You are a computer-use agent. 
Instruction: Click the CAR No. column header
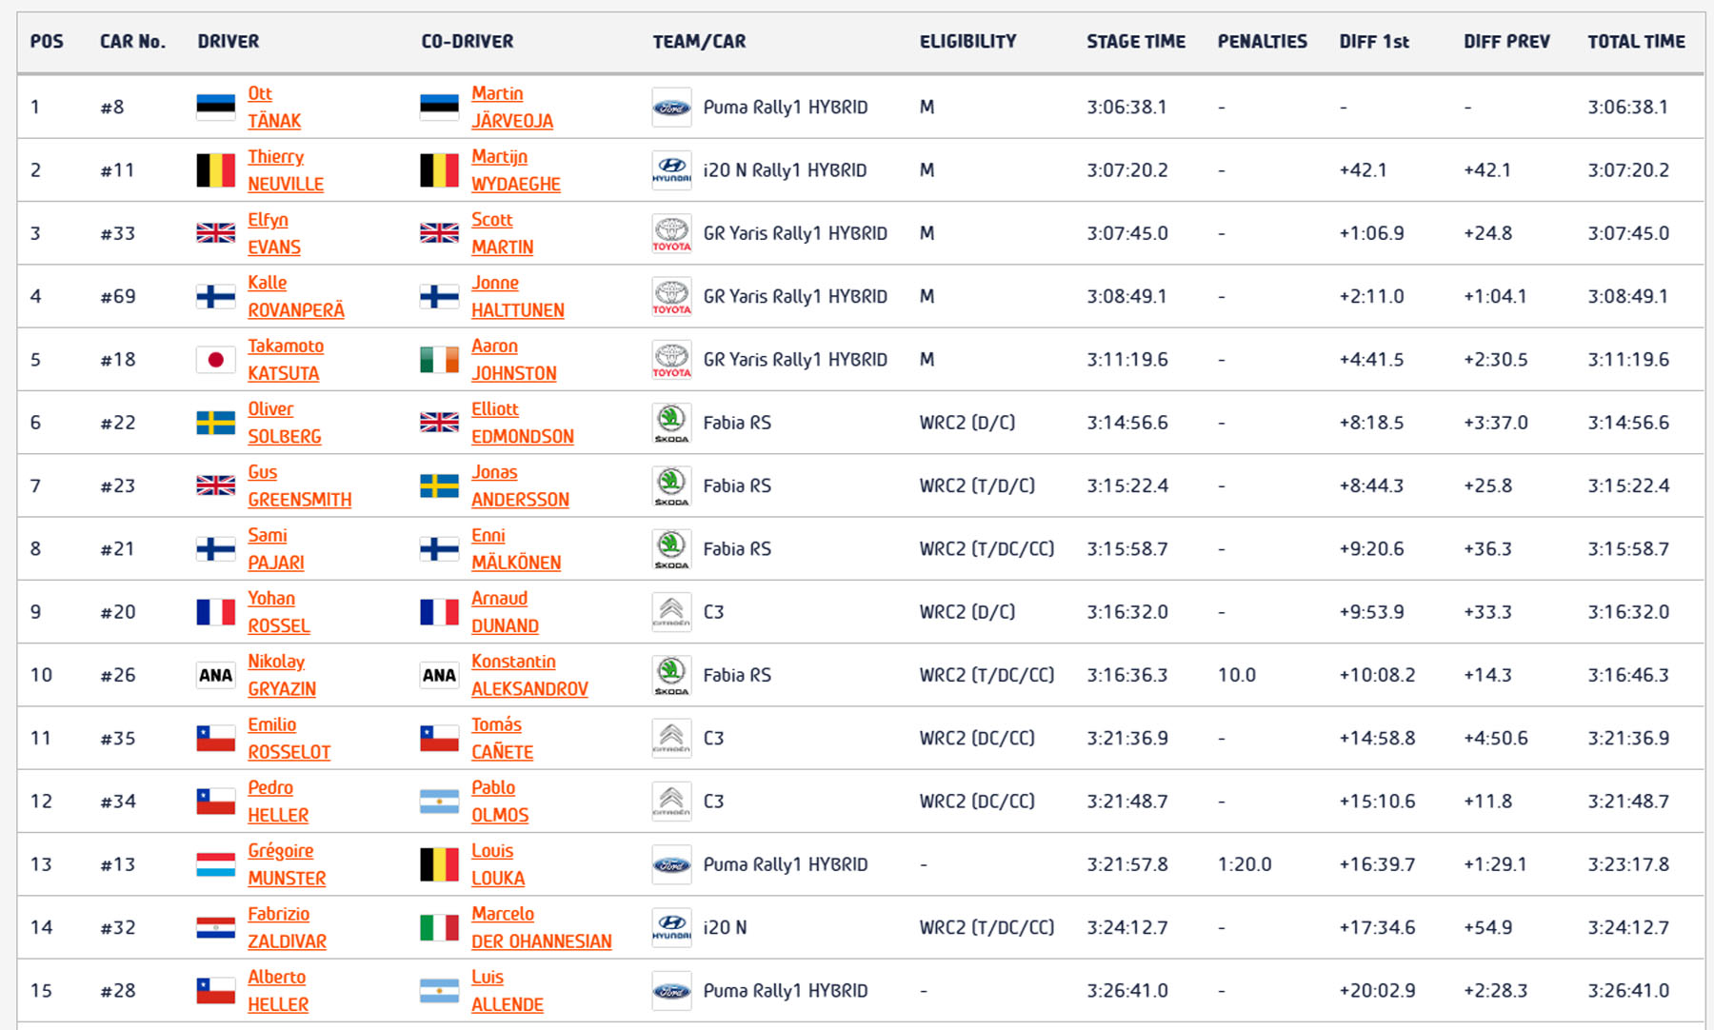tap(132, 41)
